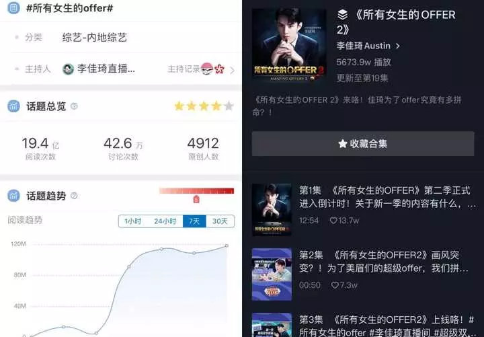Click the marker on the red heat bar
This screenshot has height=337, width=484.
196,199
